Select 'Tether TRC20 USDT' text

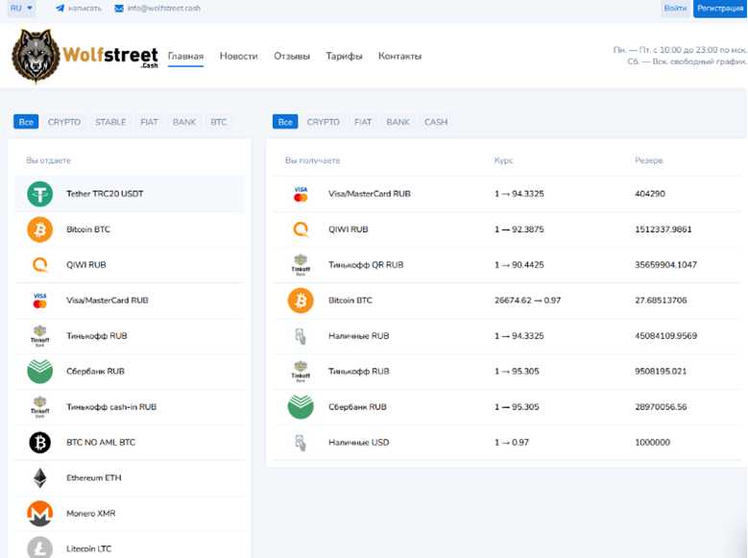point(105,194)
